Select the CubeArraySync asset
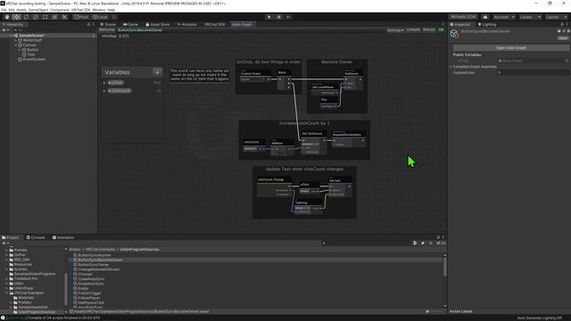This screenshot has width=571, height=321. point(91,279)
